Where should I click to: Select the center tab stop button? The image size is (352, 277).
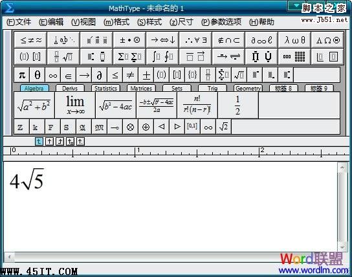tap(49, 142)
